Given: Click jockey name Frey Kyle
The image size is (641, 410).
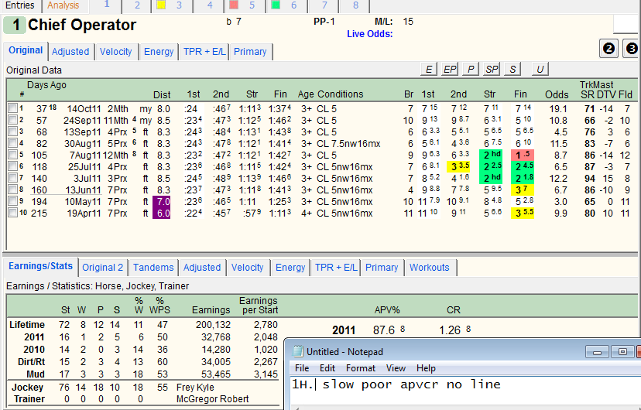Looking at the screenshot, I should coord(195,388).
